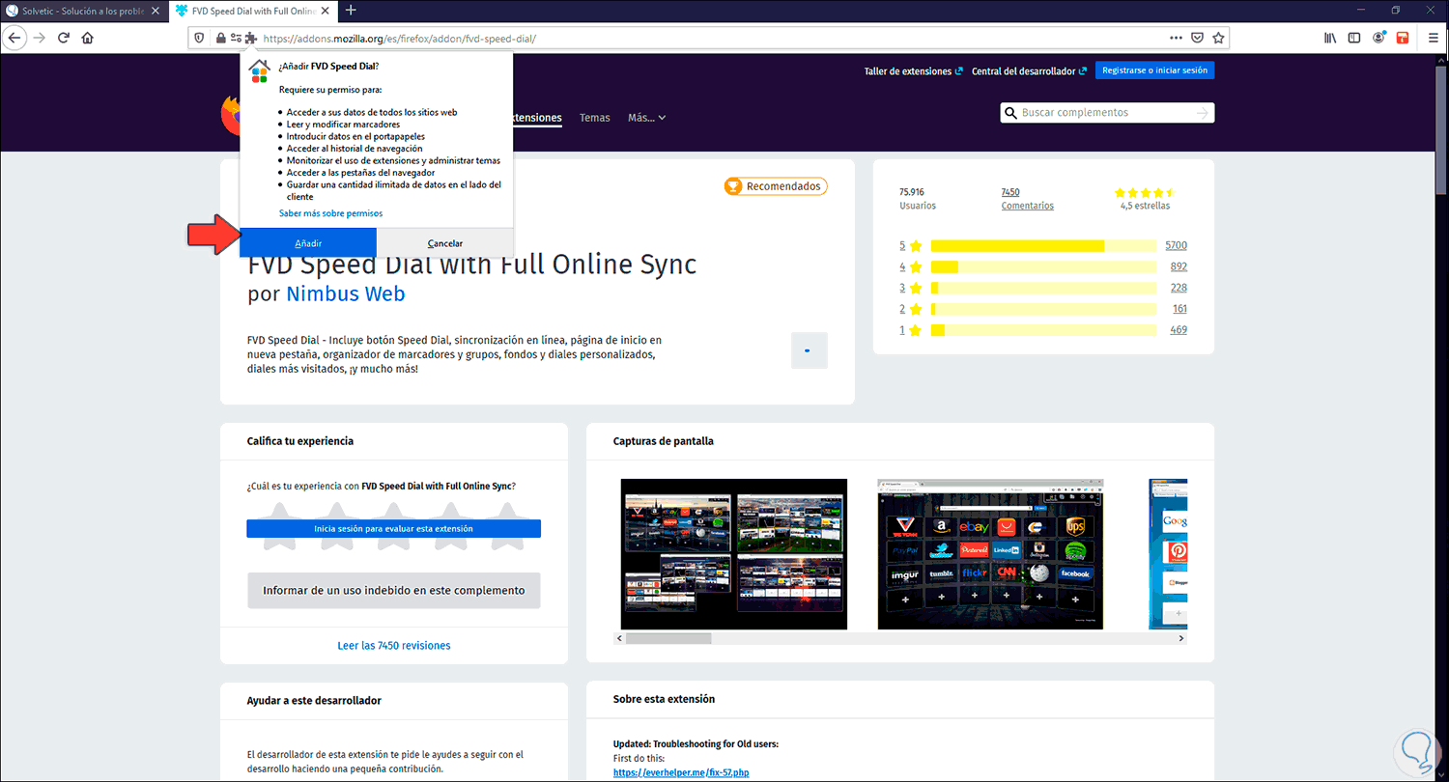Open the Extensiones navigation tab
This screenshot has width=1449, height=782.
coord(537,118)
